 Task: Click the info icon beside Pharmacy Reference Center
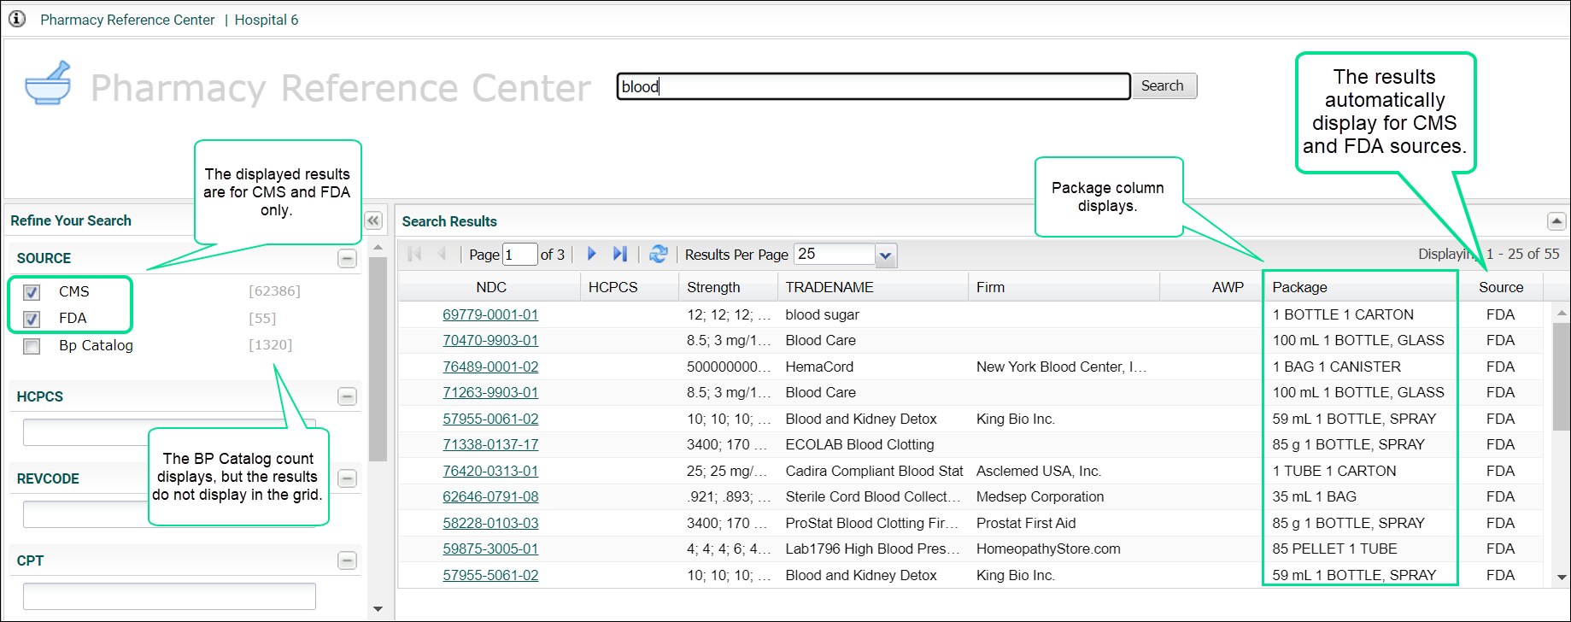[17, 19]
